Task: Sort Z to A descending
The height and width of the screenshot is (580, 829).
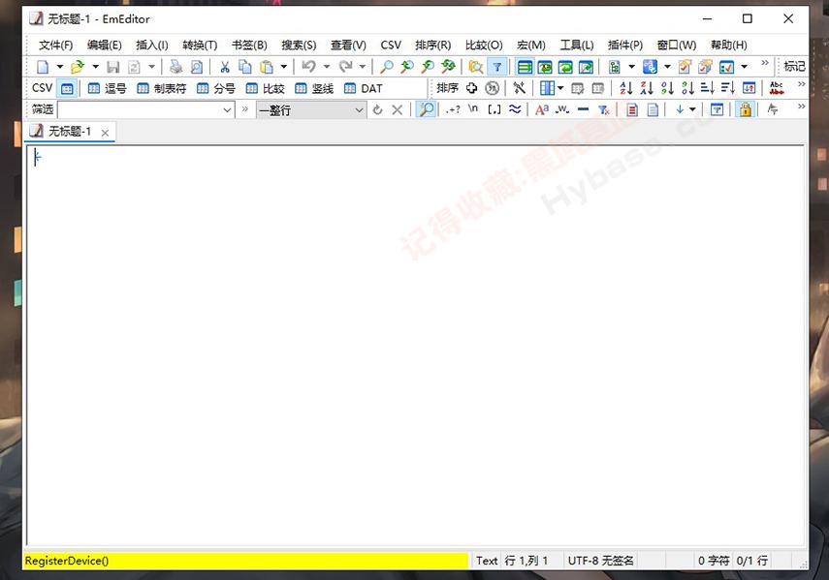Action: coord(647,88)
